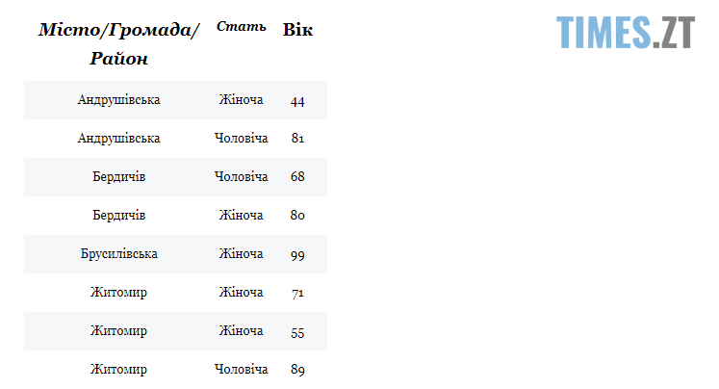Click Житомир cell in the age 89 row
Viewport: 719px width, 389px height.
tap(119, 370)
